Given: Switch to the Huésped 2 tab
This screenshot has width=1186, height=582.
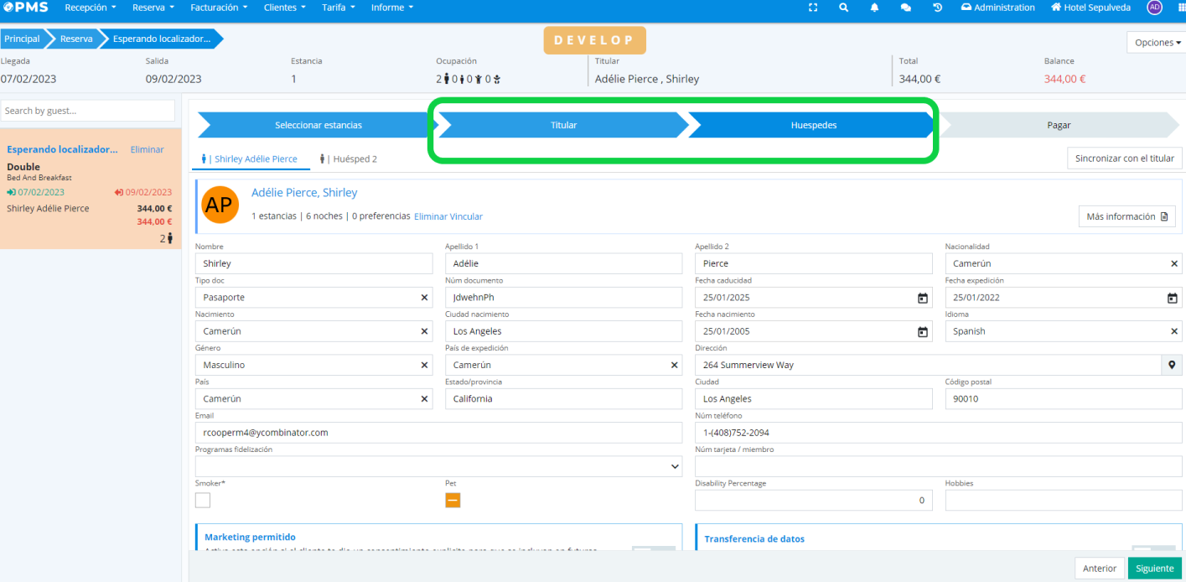Looking at the screenshot, I should (x=349, y=158).
